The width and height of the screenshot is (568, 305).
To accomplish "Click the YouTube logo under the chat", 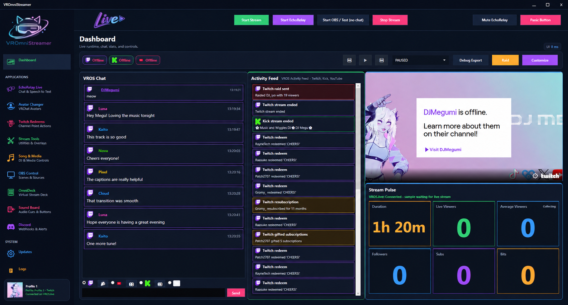I will pyautogui.click(x=119, y=283).
